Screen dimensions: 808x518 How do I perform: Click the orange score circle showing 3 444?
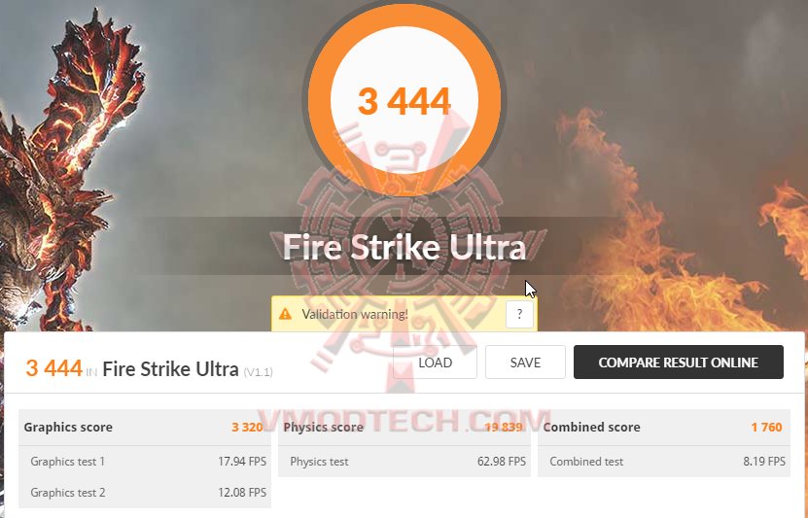point(404,100)
